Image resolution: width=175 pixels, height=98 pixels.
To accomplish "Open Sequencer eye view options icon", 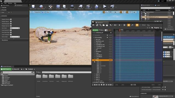I will [115, 25].
